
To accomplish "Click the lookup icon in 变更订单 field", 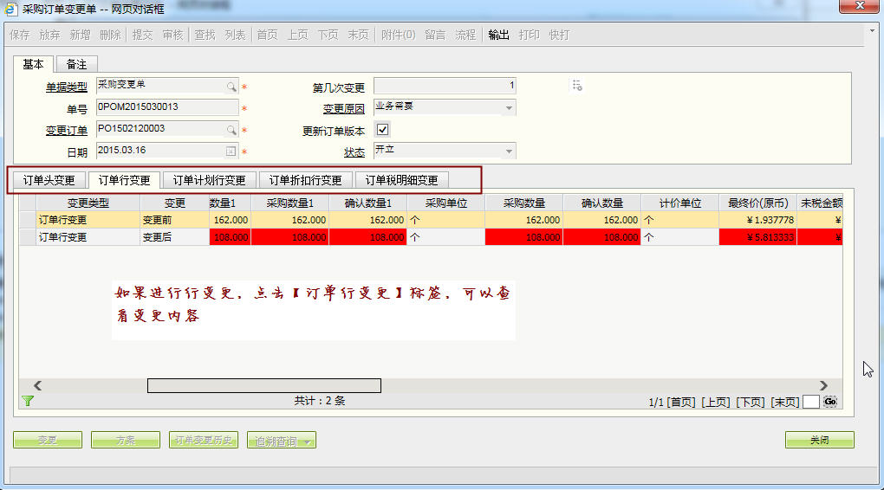I will pos(231,130).
